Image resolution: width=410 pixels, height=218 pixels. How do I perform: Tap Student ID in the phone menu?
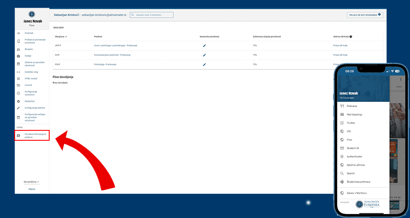point(353,148)
